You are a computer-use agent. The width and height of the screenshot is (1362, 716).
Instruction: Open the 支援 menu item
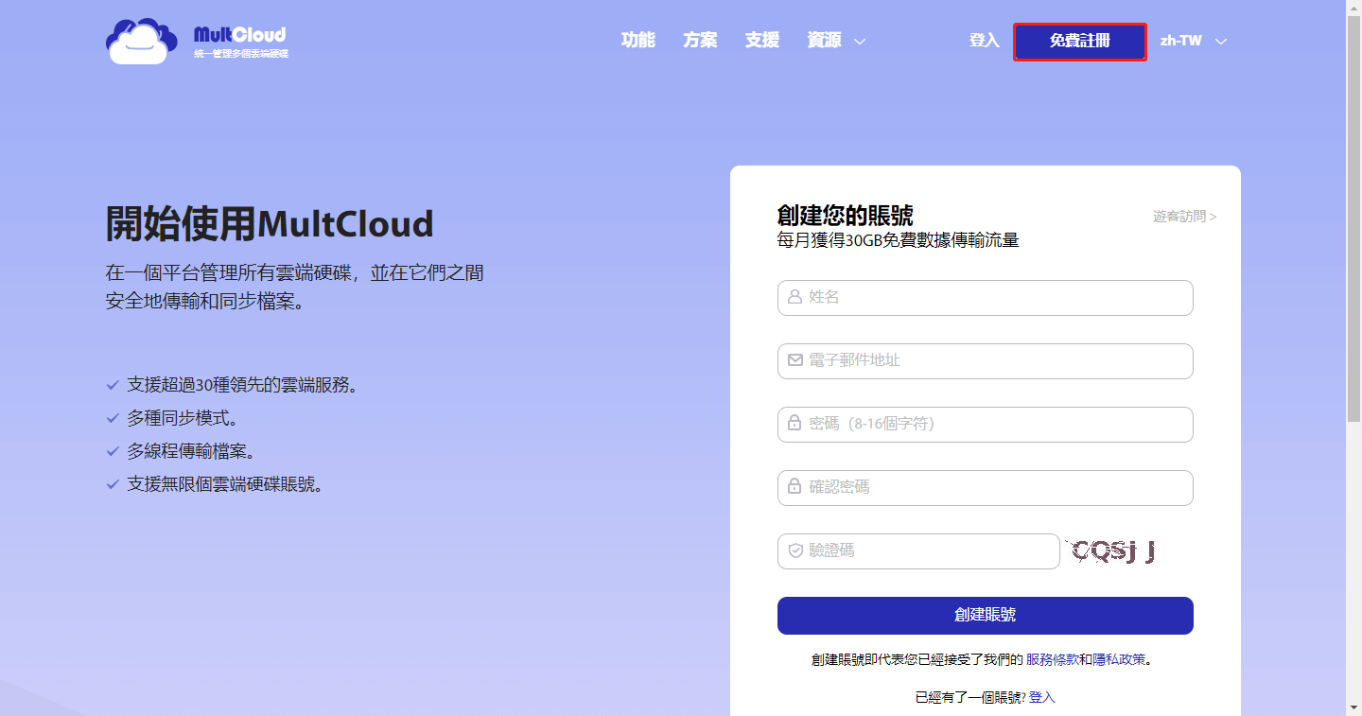coord(762,41)
